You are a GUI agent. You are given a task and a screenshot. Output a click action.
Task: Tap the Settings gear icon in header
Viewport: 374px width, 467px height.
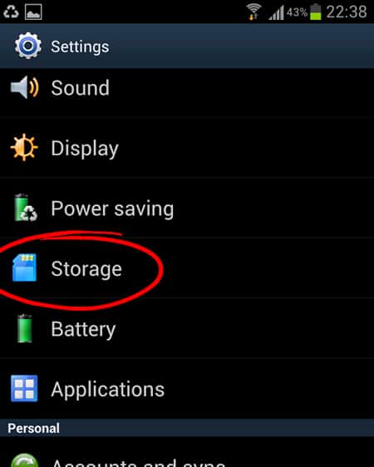point(28,46)
